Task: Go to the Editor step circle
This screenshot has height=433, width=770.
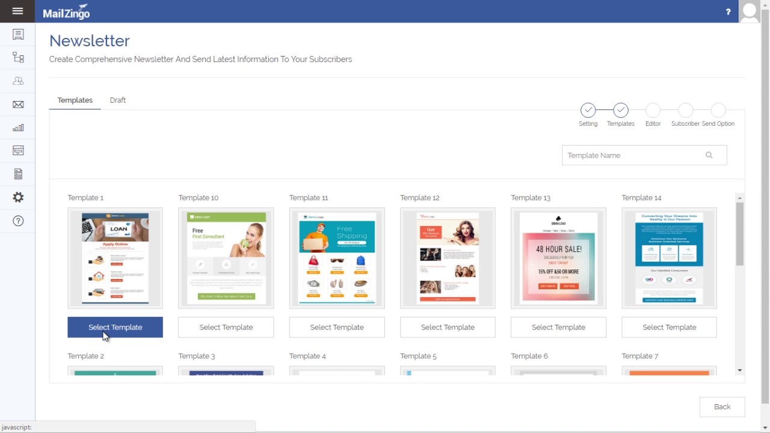Action: (x=653, y=110)
